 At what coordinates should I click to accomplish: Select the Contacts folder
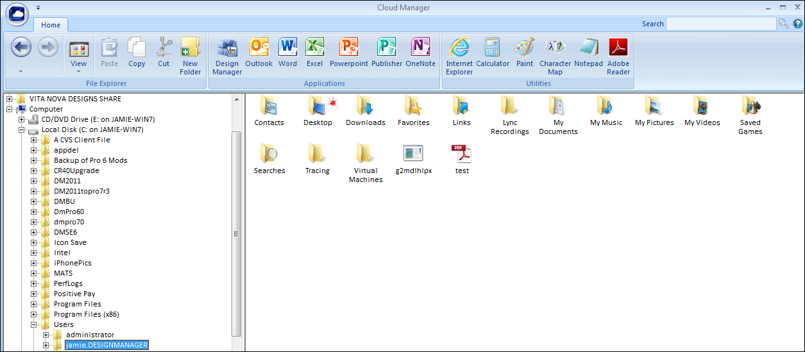pyautogui.click(x=269, y=112)
